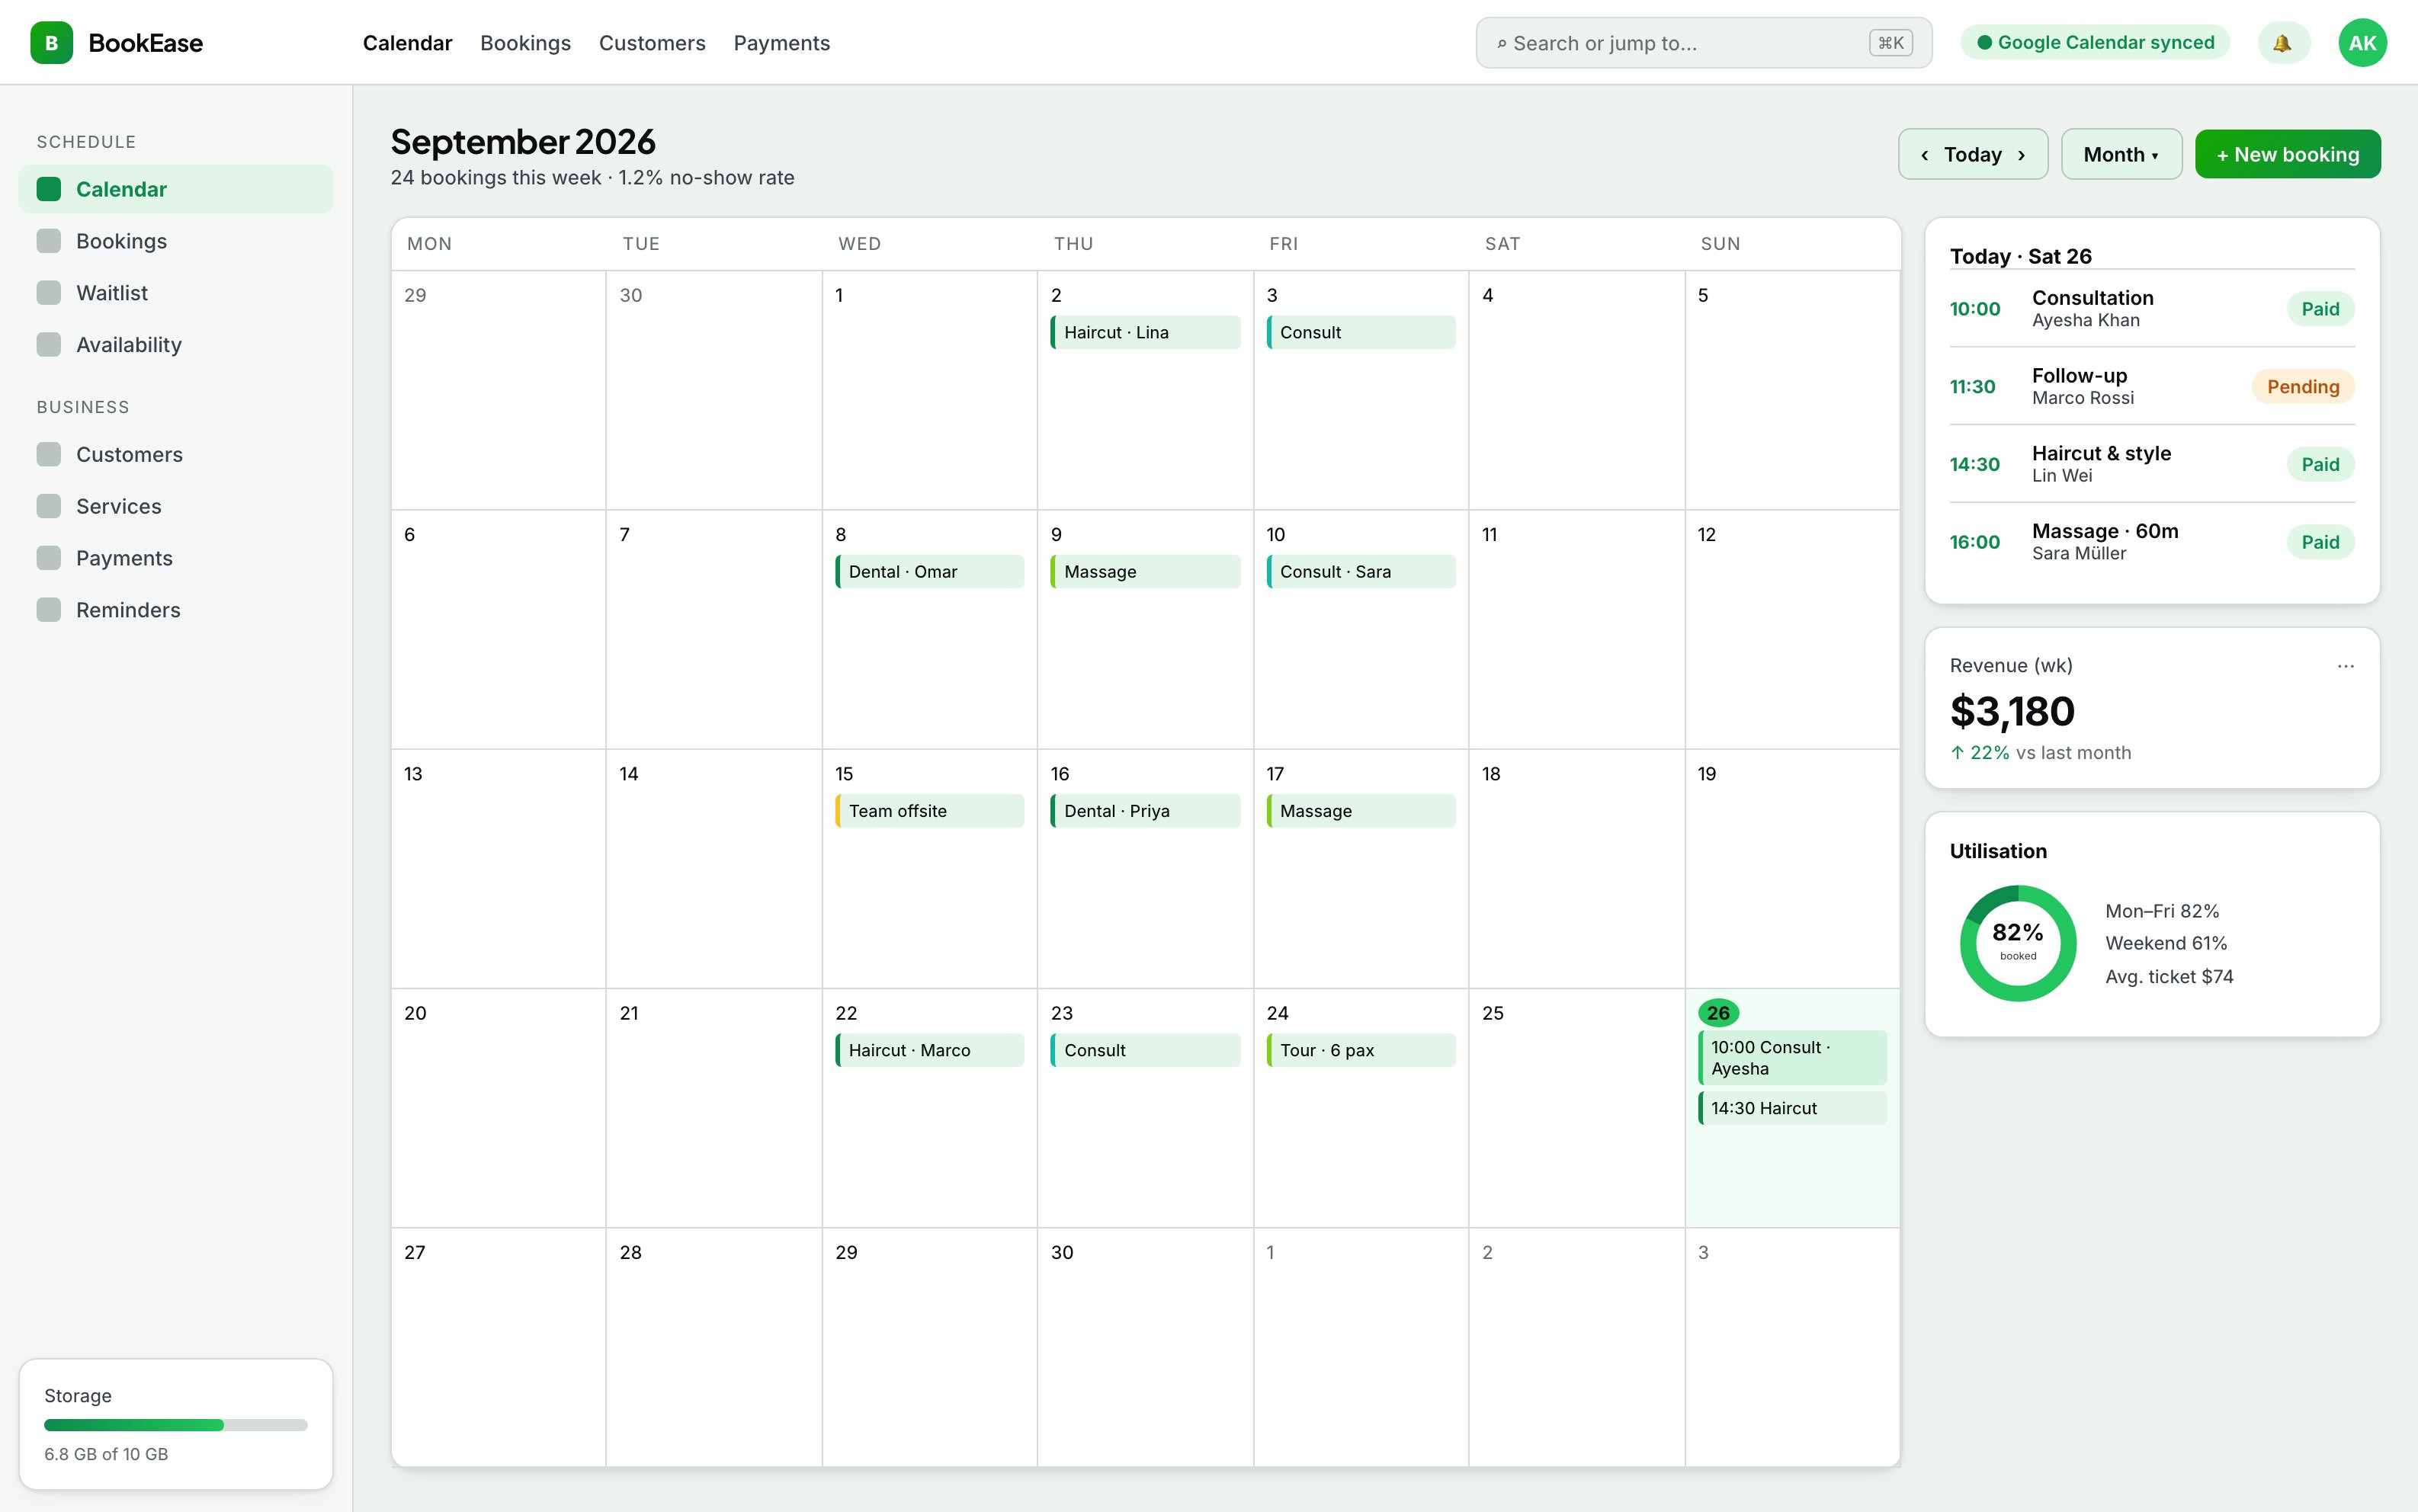Open the Tour · 6 pax event
The height and width of the screenshot is (1512, 2418).
1360,1051
